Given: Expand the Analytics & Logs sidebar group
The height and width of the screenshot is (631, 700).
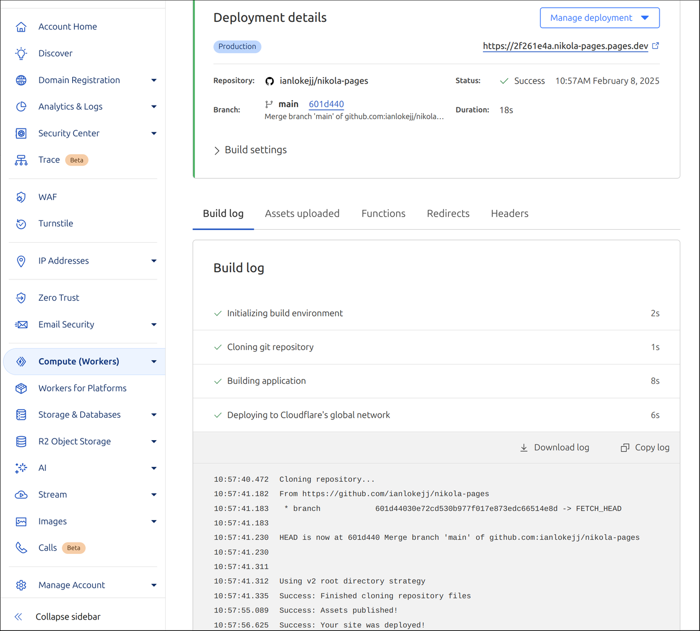Looking at the screenshot, I should pyautogui.click(x=154, y=106).
